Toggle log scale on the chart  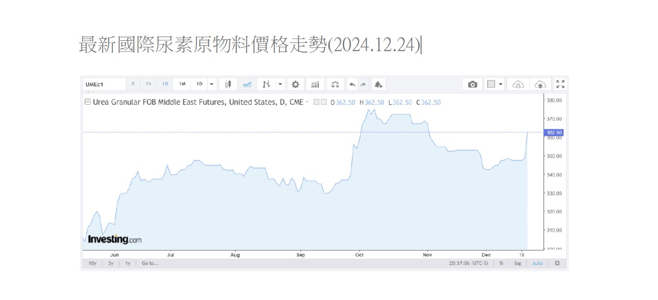pos(517,263)
